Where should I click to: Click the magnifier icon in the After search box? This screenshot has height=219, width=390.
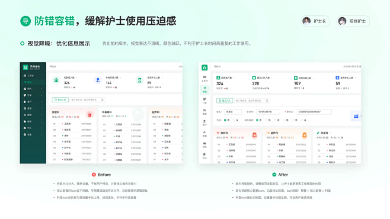pyautogui.click(x=267, y=101)
